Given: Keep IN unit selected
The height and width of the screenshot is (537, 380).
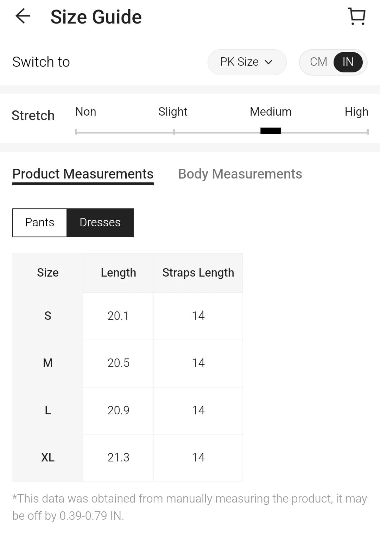Looking at the screenshot, I should (348, 62).
